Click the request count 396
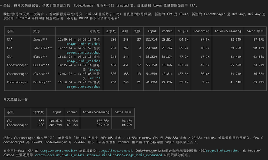This screenshot has width=268, height=160. coord(113,74)
